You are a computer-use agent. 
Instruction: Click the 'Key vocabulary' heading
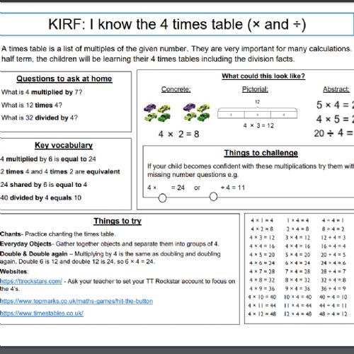pos(64,145)
